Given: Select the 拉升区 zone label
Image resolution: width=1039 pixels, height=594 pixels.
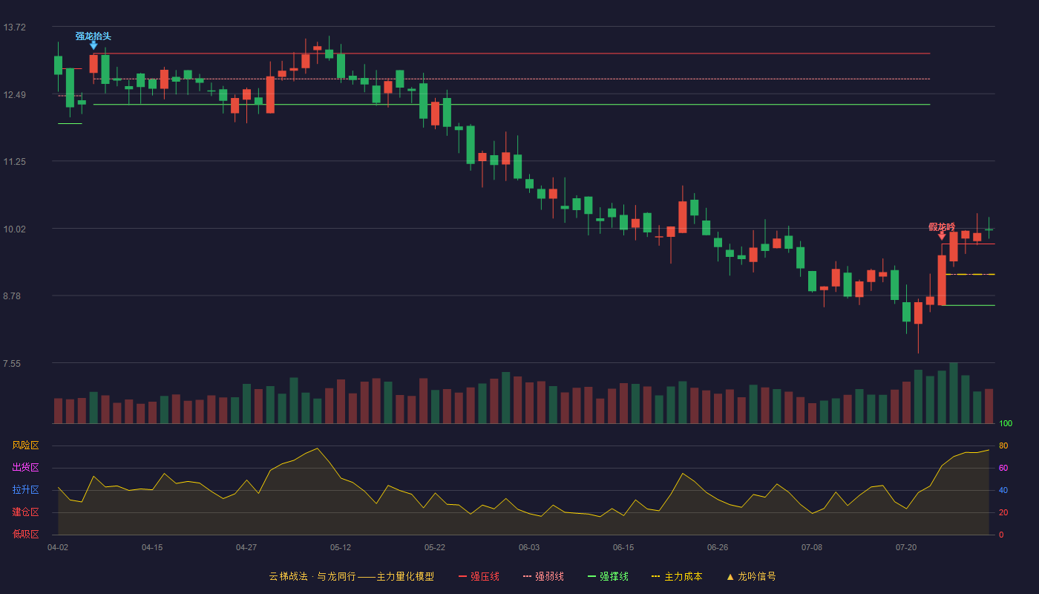Looking at the screenshot, I should click(x=25, y=490).
